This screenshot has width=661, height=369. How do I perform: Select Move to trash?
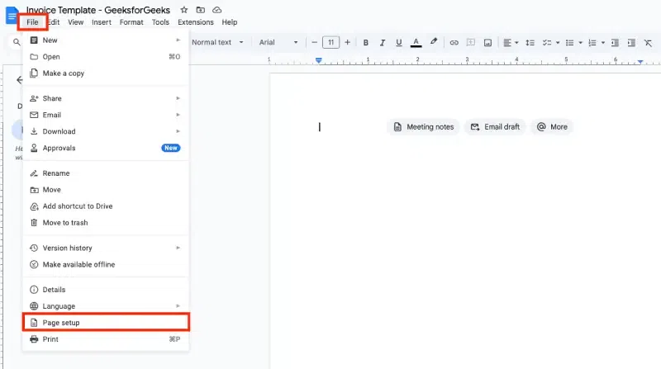tap(106, 222)
